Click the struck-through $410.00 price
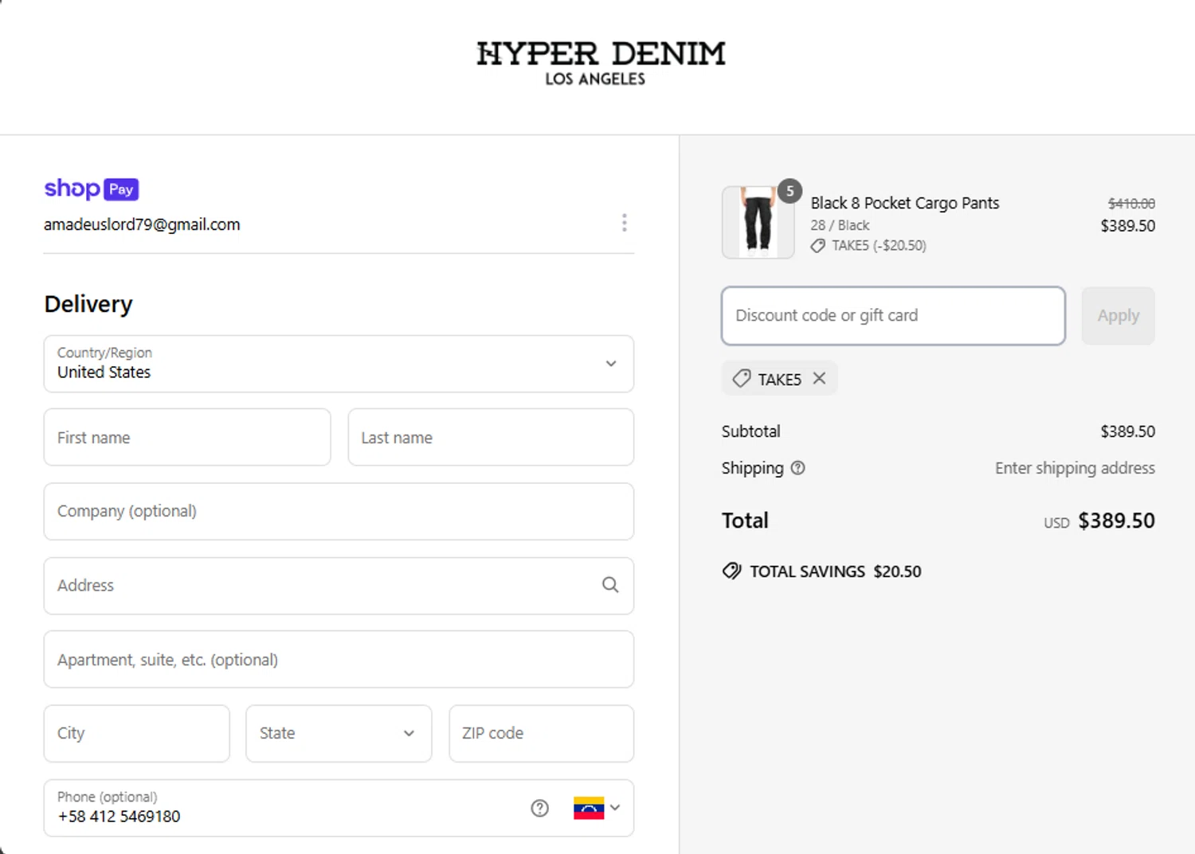This screenshot has width=1195, height=854. pos(1131,204)
